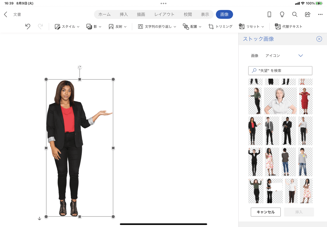327x227 pixels.
Task: Open the 反射 reflection dropdown
Action: coord(117,27)
